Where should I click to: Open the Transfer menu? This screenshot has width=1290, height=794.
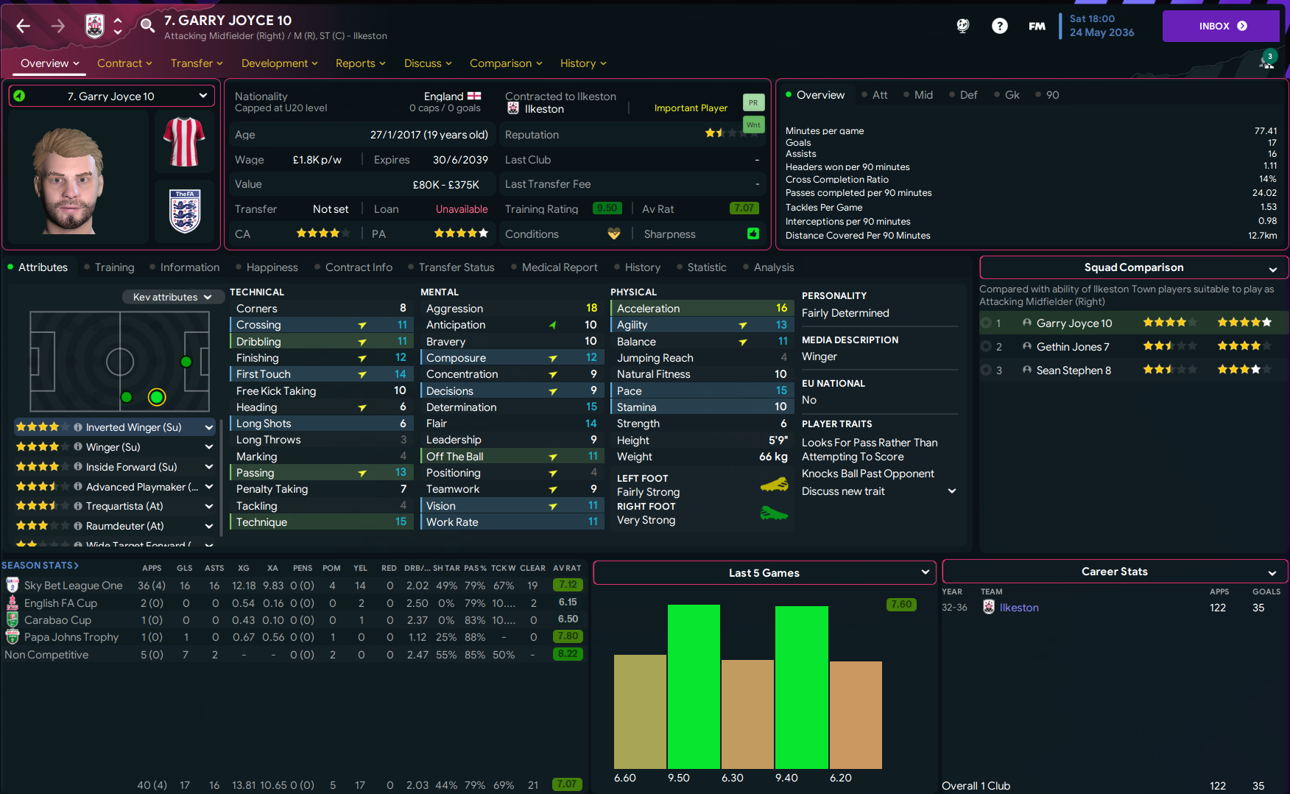197,63
